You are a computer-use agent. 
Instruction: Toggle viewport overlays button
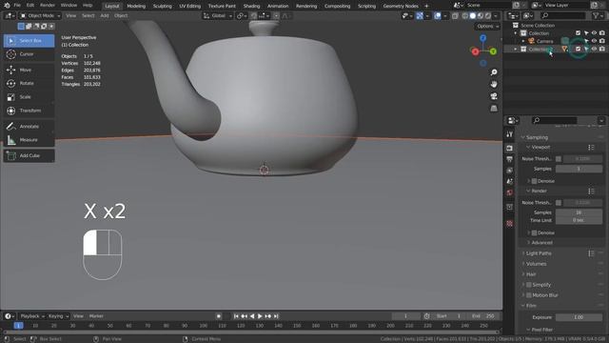(438, 16)
